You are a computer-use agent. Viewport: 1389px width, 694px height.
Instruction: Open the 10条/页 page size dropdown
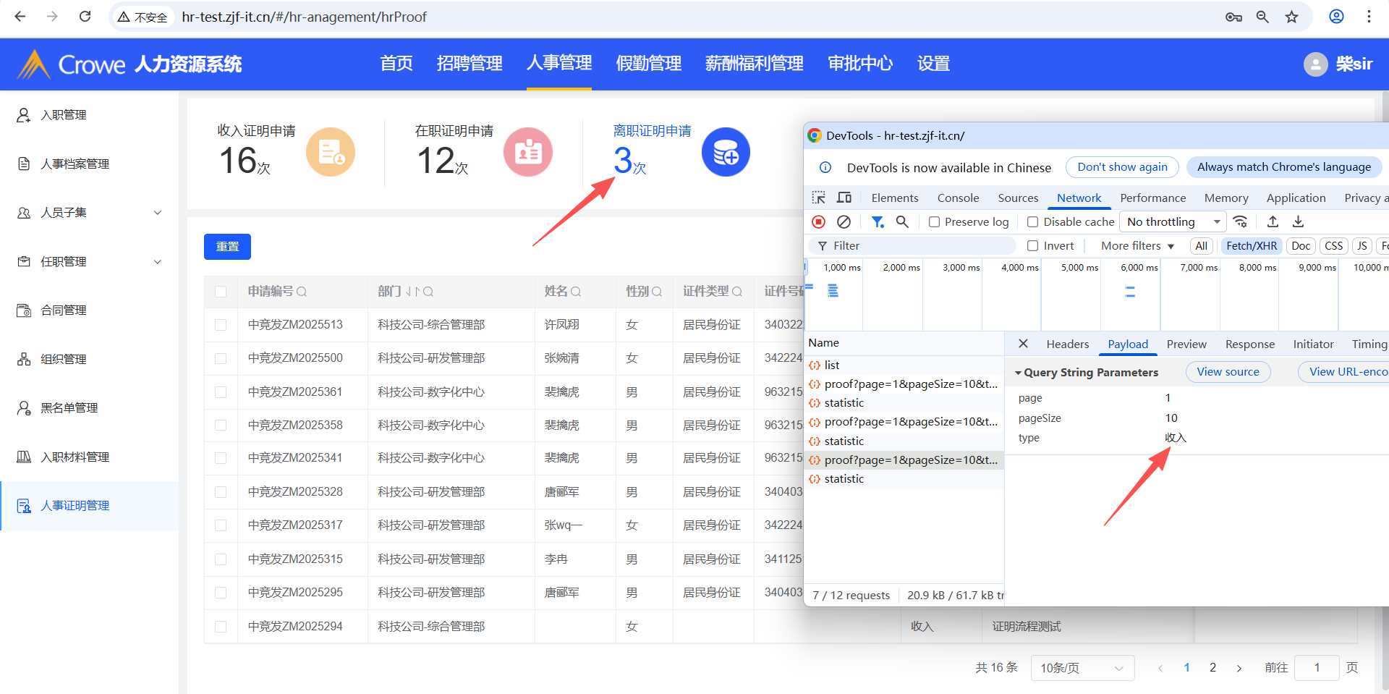(1082, 668)
